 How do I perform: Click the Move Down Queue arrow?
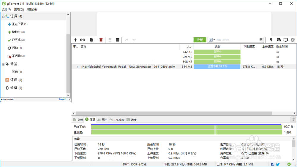click(134, 40)
